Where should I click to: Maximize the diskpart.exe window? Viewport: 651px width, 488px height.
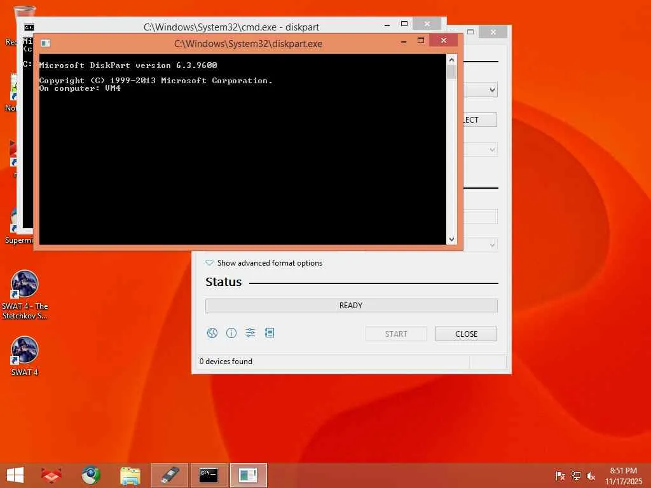(x=421, y=41)
